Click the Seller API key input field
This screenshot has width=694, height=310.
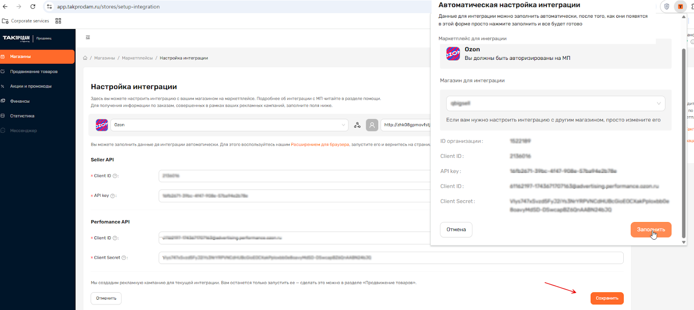pos(295,196)
